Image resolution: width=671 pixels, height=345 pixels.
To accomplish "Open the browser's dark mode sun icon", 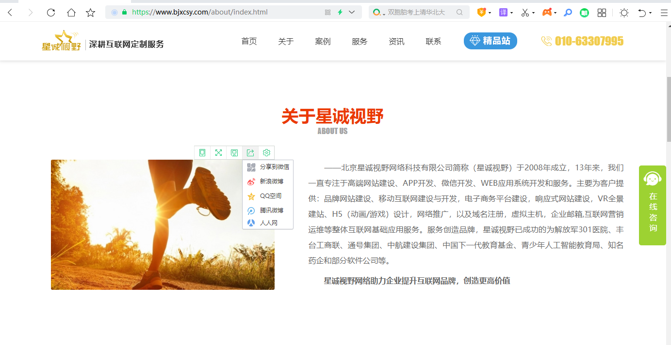I will coord(624,12).
